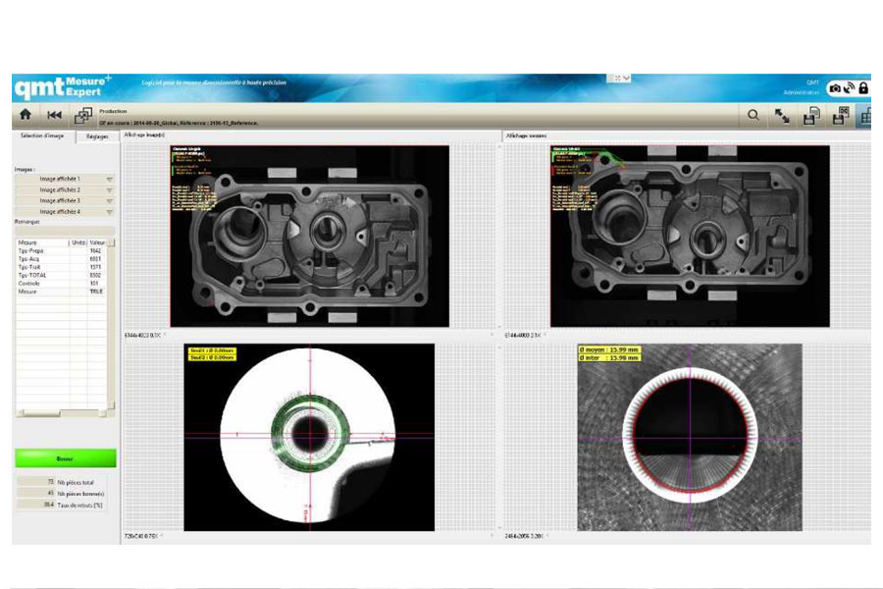
Task: Click the camera status icon
Action: [x=835, y=88]
